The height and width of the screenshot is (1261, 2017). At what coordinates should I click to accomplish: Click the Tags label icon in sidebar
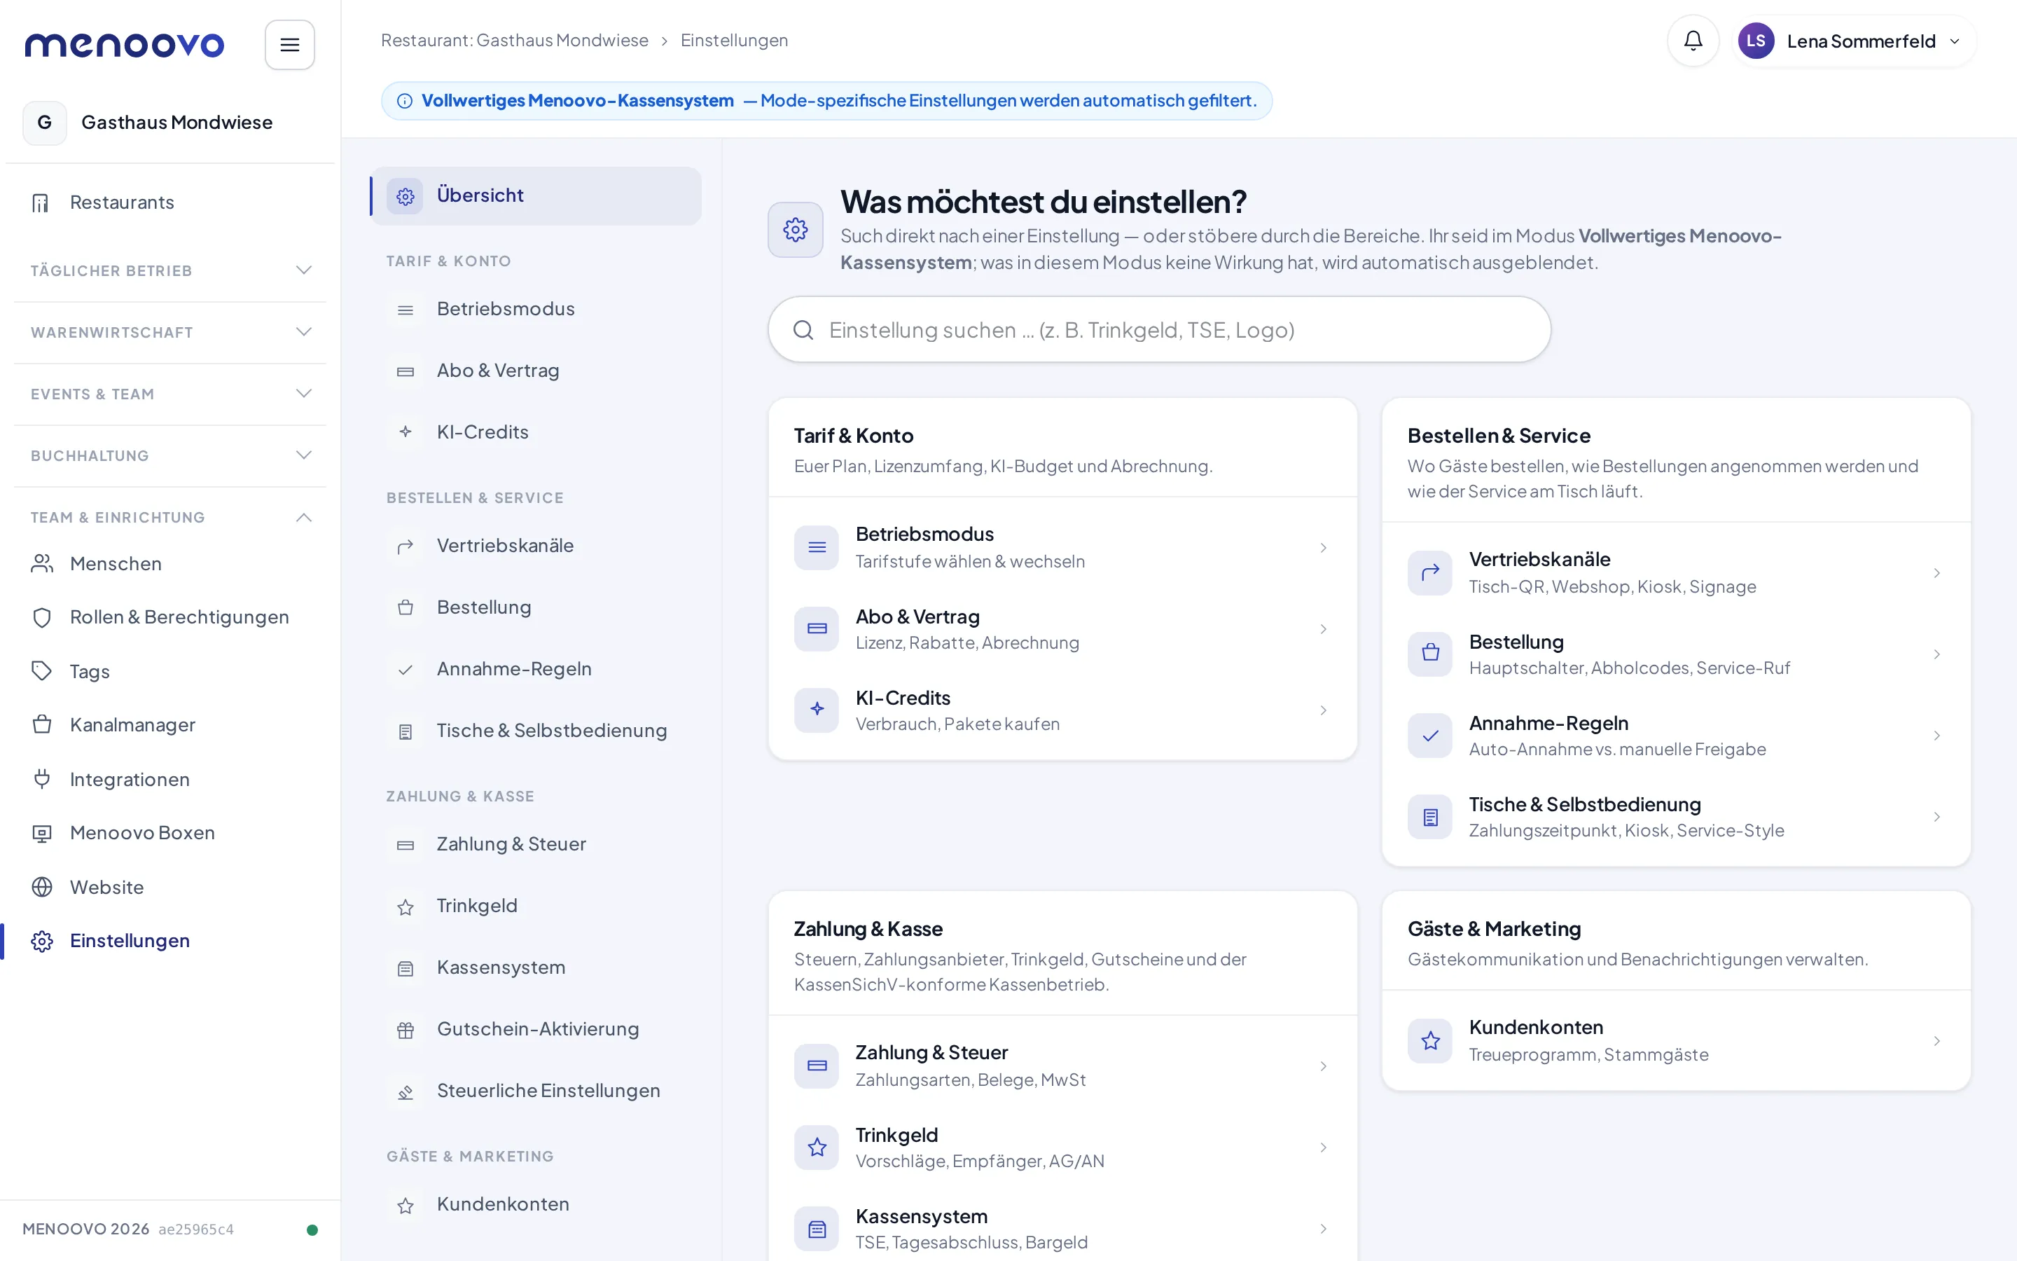click(x=42, y=670)
